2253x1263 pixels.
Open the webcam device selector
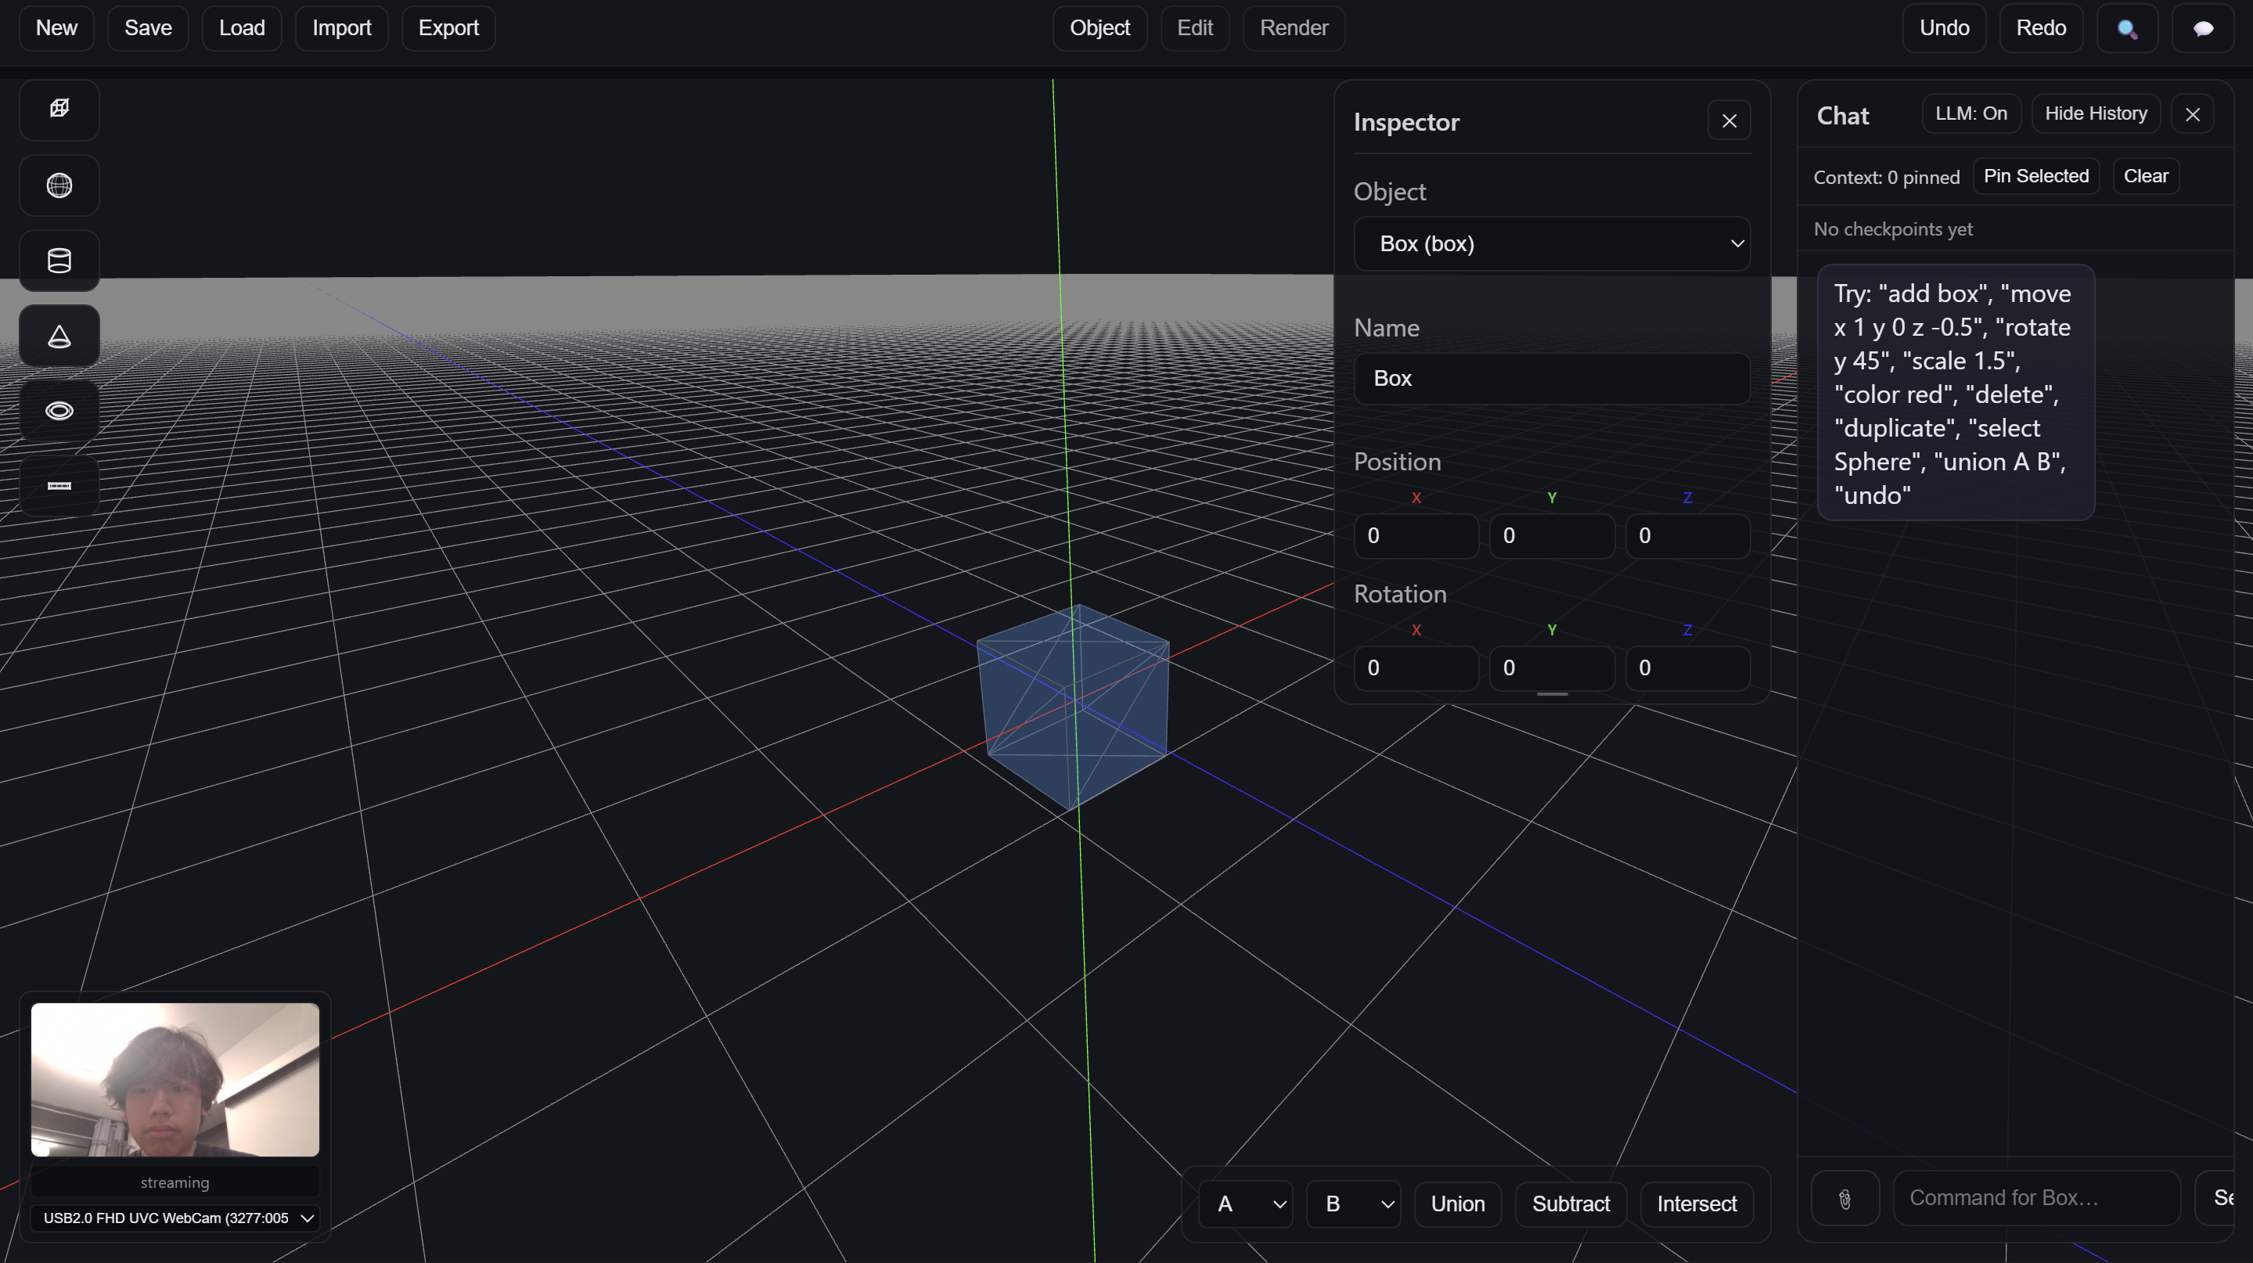pos(175,1218)
